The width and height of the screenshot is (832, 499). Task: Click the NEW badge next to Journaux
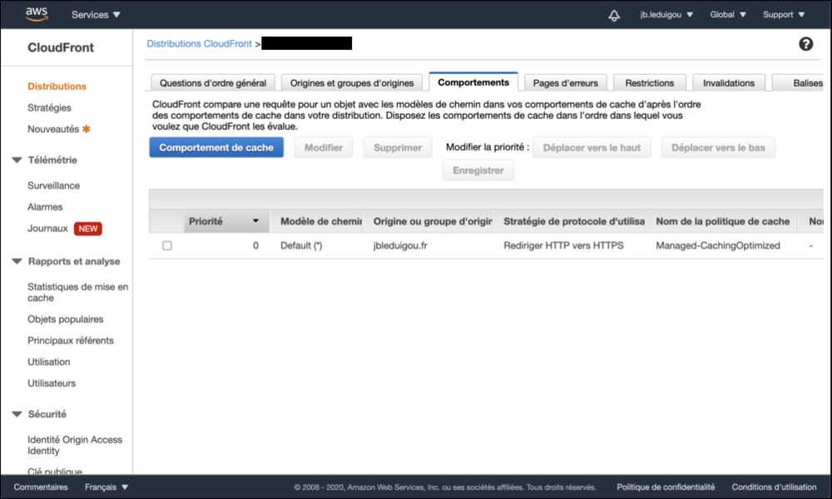coord(88,229)
